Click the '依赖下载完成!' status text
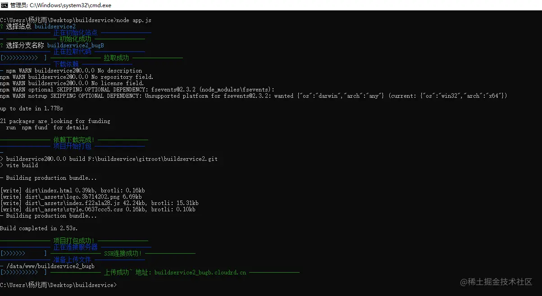The height and width of the screenshot is (296, 542). (x=74, y=140)
